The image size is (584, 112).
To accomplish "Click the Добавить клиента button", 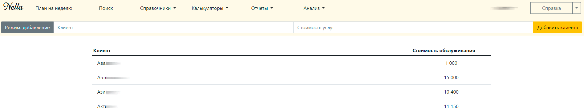I will click(558, 27).
